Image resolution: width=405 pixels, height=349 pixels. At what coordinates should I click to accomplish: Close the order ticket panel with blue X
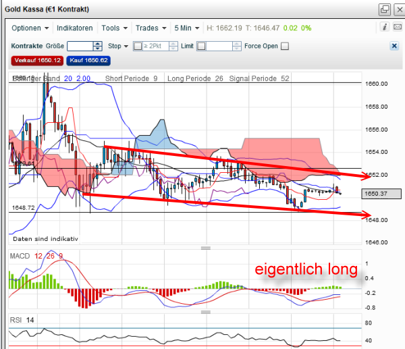tap(394, 46)
